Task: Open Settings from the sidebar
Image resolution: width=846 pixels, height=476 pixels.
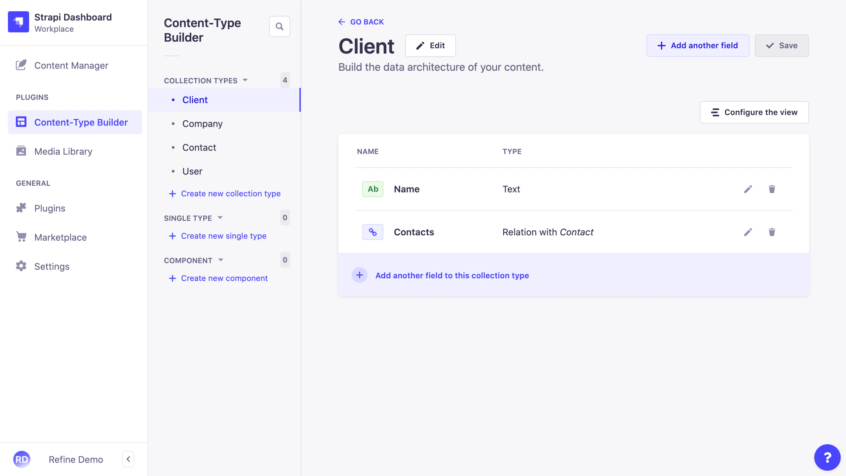Action: [52, 266]
